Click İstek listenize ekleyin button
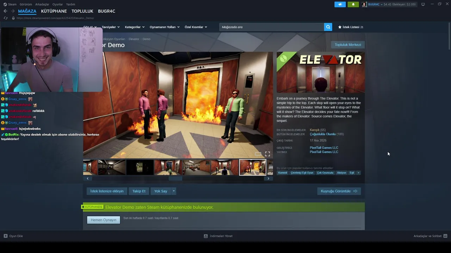The image size is (451, 253). [x=107, y=191]
